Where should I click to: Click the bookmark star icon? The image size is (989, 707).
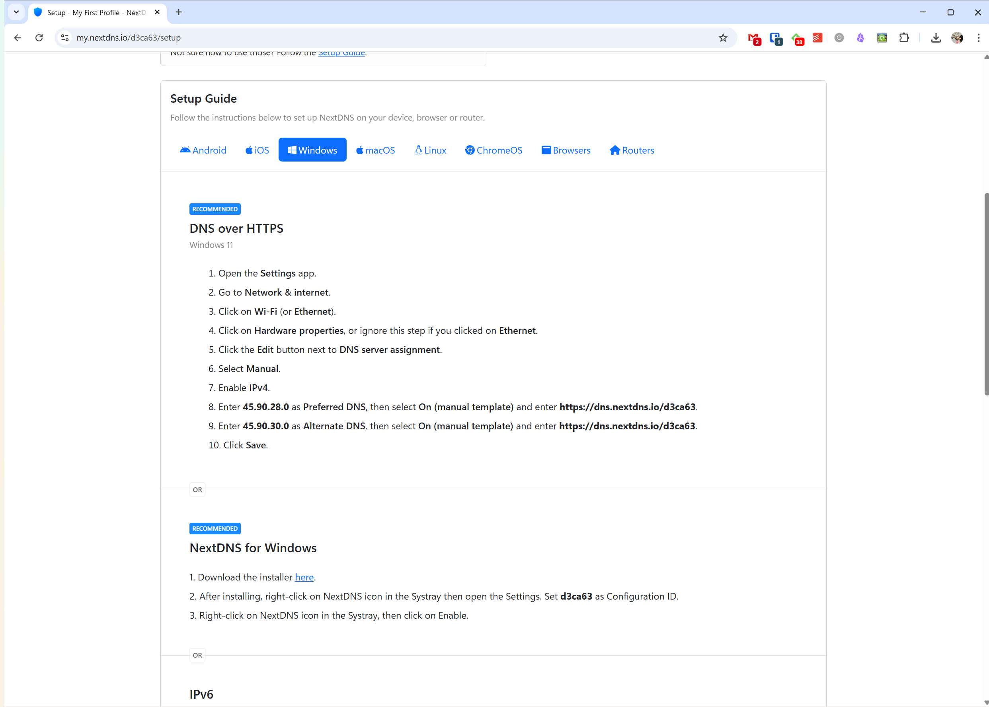pos(723,38)
